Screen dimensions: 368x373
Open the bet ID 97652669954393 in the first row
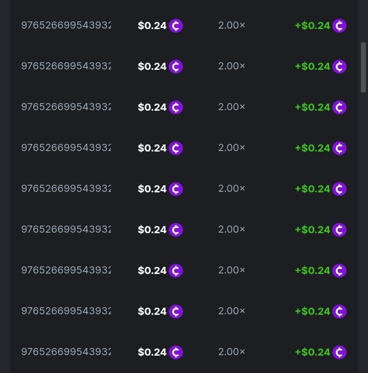(x=66, y=25)
